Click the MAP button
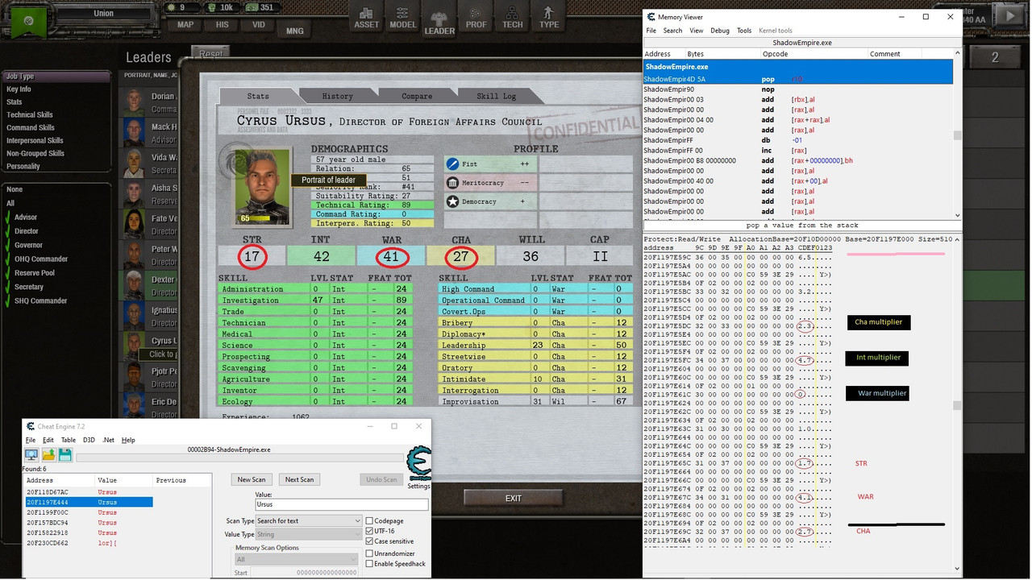Screen dimensions: 1032x580 click(x=185, y=24)
